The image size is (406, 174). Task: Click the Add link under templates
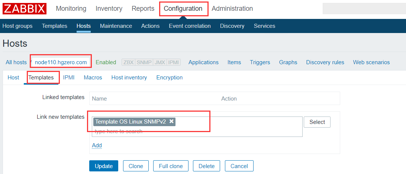click(97, 145)
